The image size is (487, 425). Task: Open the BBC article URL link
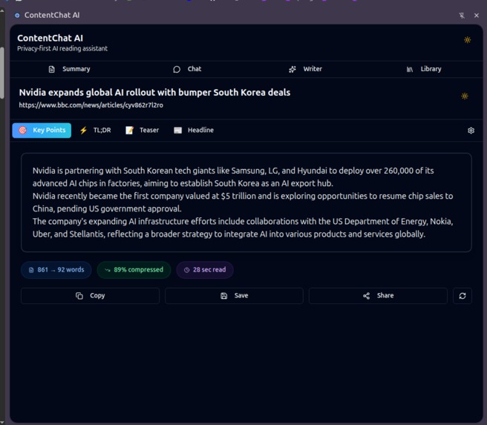coord(91,105)
